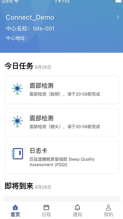Screen dimensions: 123x219
Task: Expand Connect_Demo details with chevron arrow
Action: coord(118,17)
